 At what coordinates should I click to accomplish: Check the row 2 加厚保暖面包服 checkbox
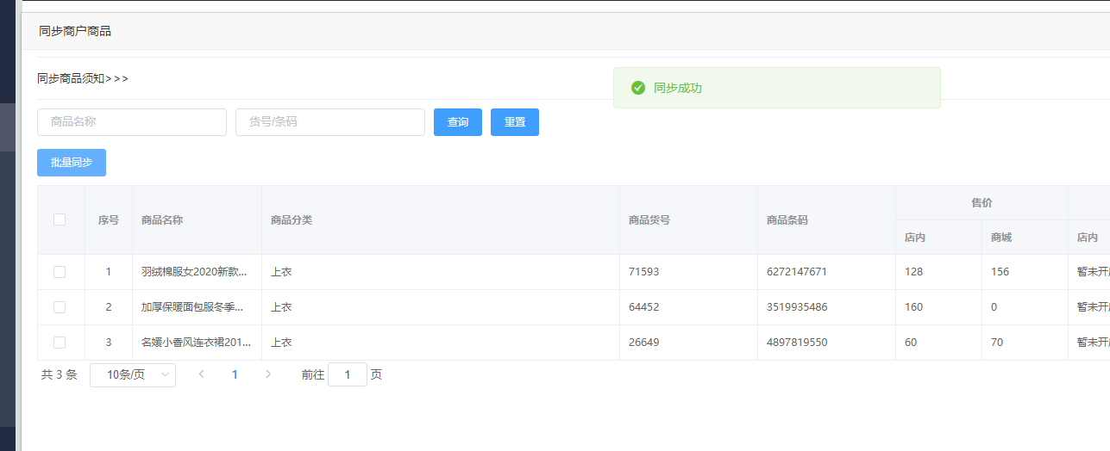tap(60, 307)
